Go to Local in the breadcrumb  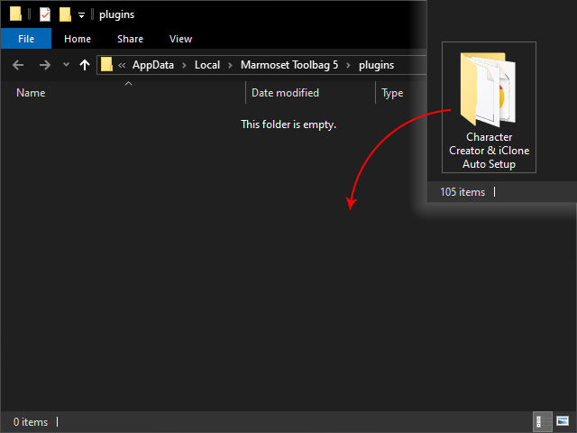click(207, 65)
